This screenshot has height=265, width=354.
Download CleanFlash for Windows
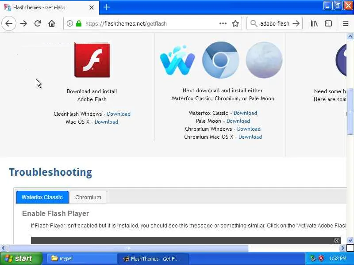point(119,114)
